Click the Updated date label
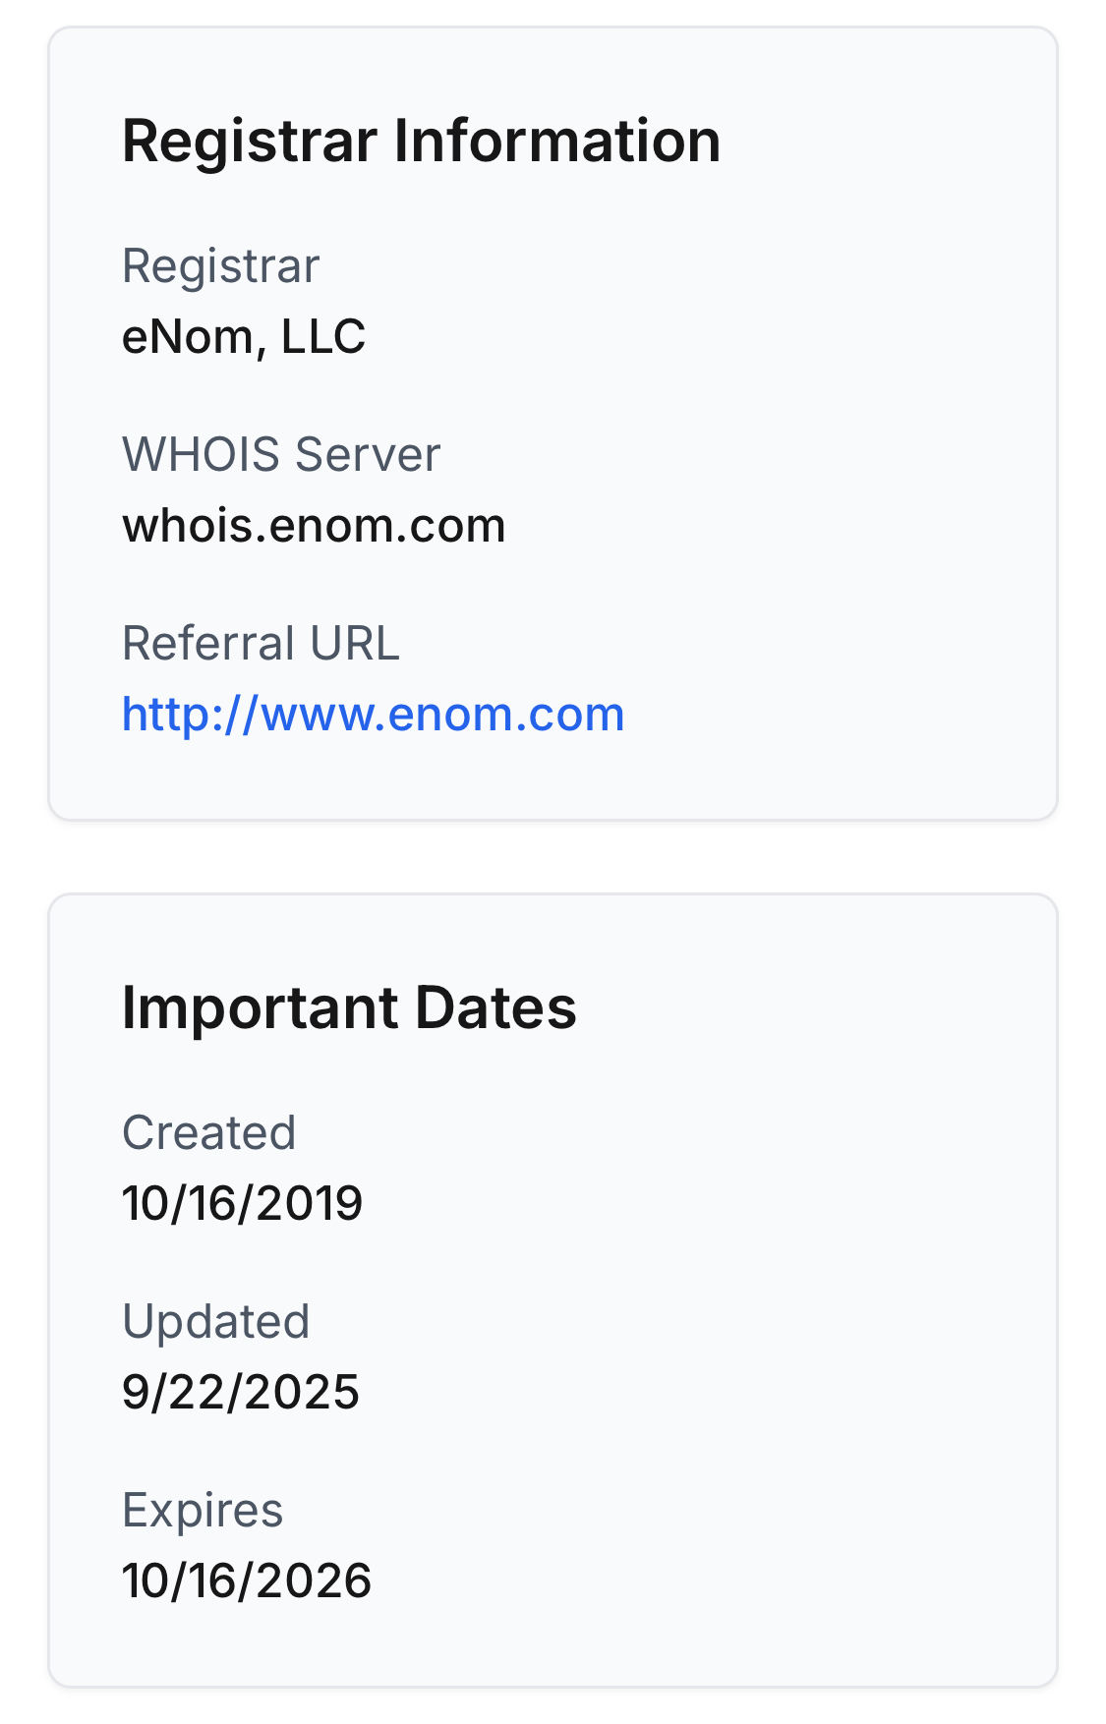This screenshot has width=1106, height=1724. [215, 1322]
